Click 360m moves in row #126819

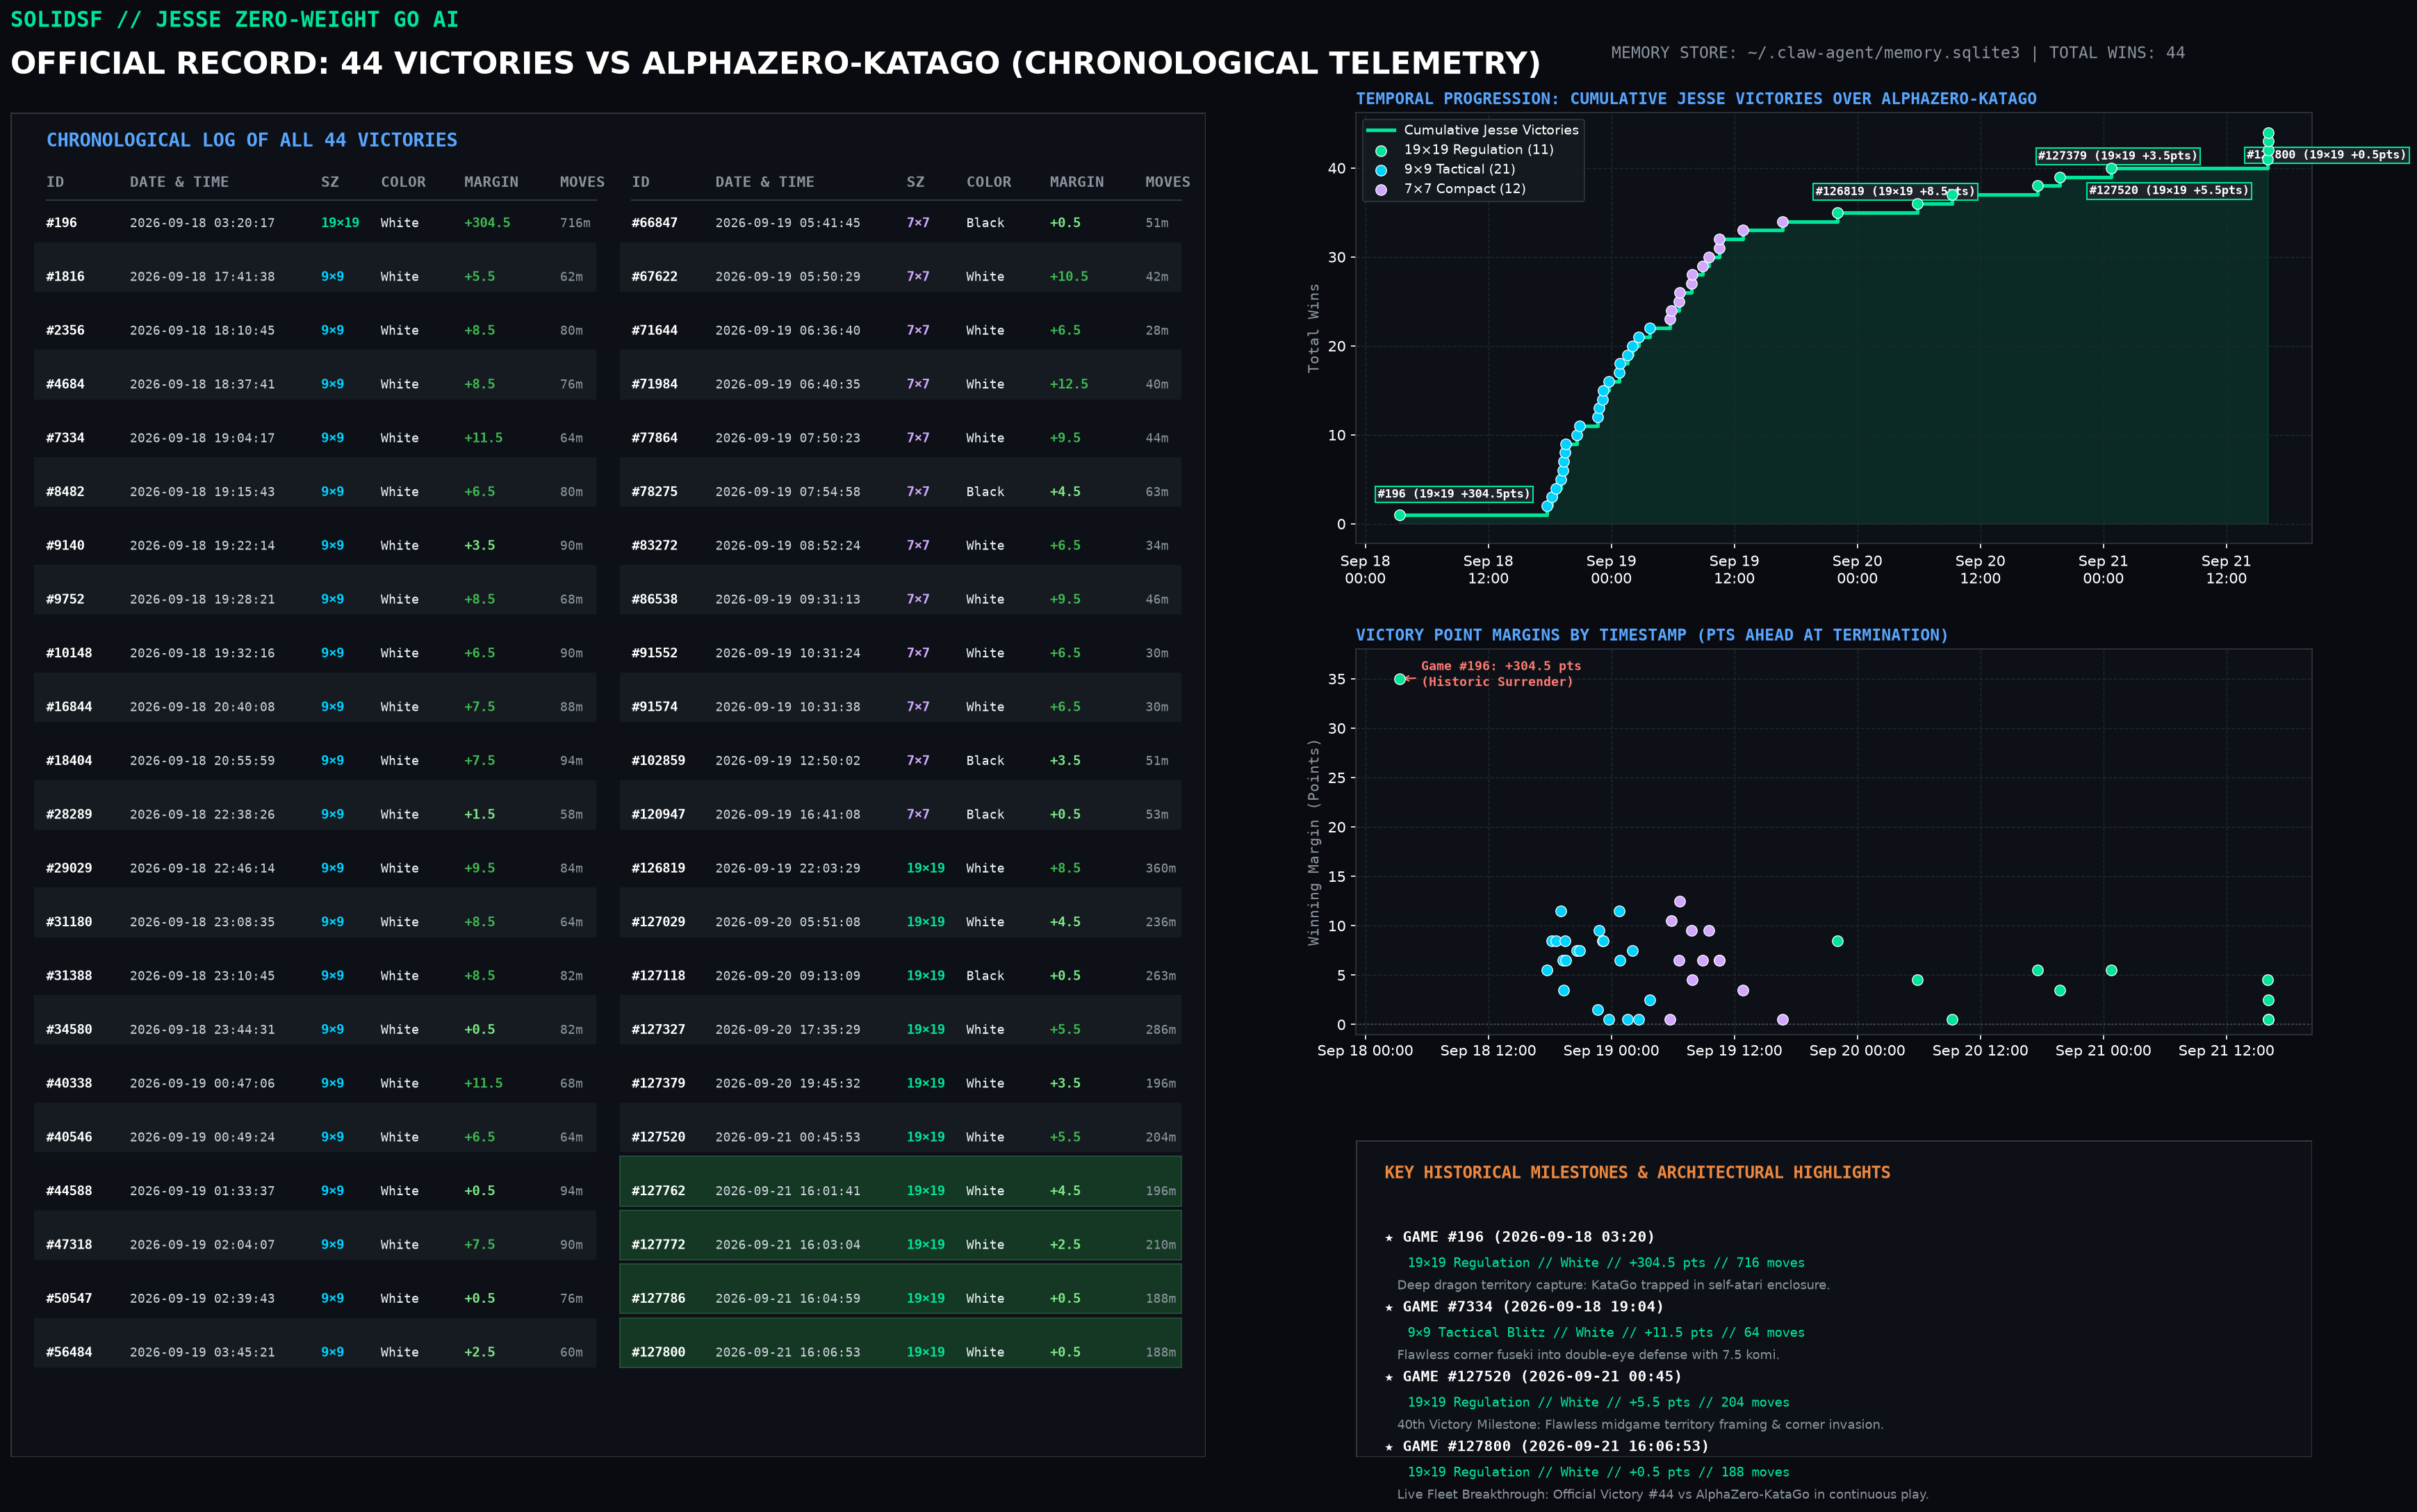pyautogui.click(x=1160, y=869)
